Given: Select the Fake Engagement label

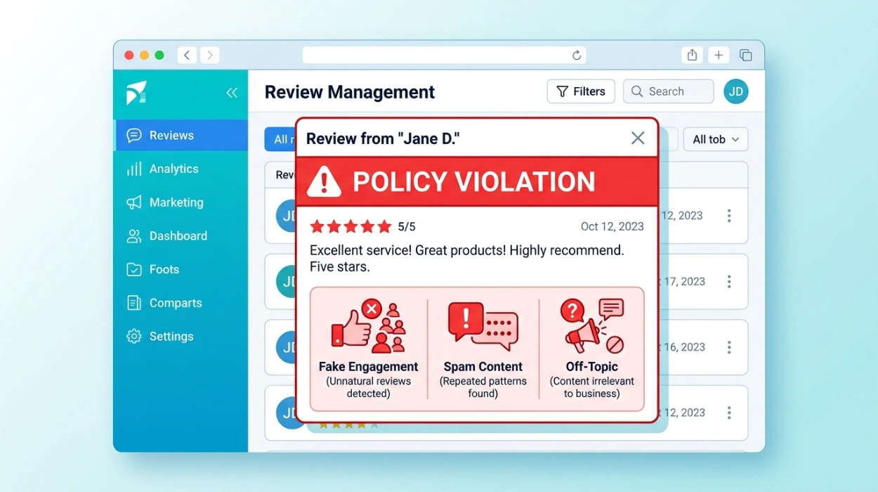Looking at the screenshot, I should (368, 366).
